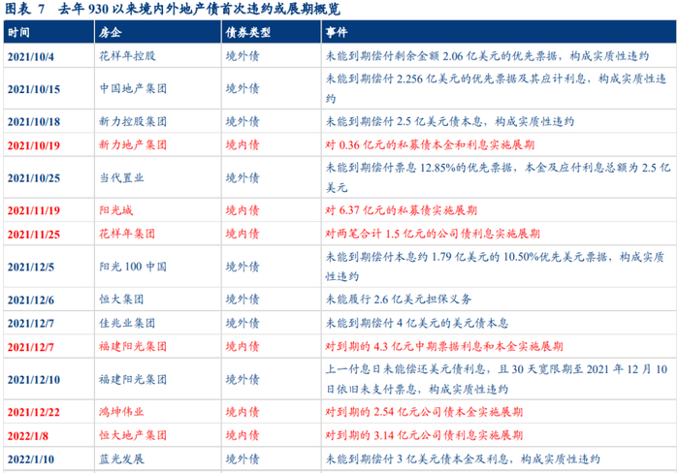Select 境外债 in the 花样年控股 row

[x=242, y=56]
